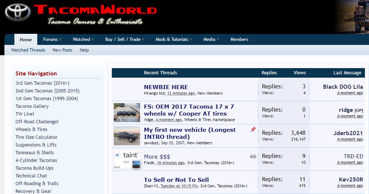Go to Tonneaus & Shells

pos(35,153)
